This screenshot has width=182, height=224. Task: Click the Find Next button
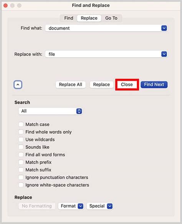click(154, 85)
